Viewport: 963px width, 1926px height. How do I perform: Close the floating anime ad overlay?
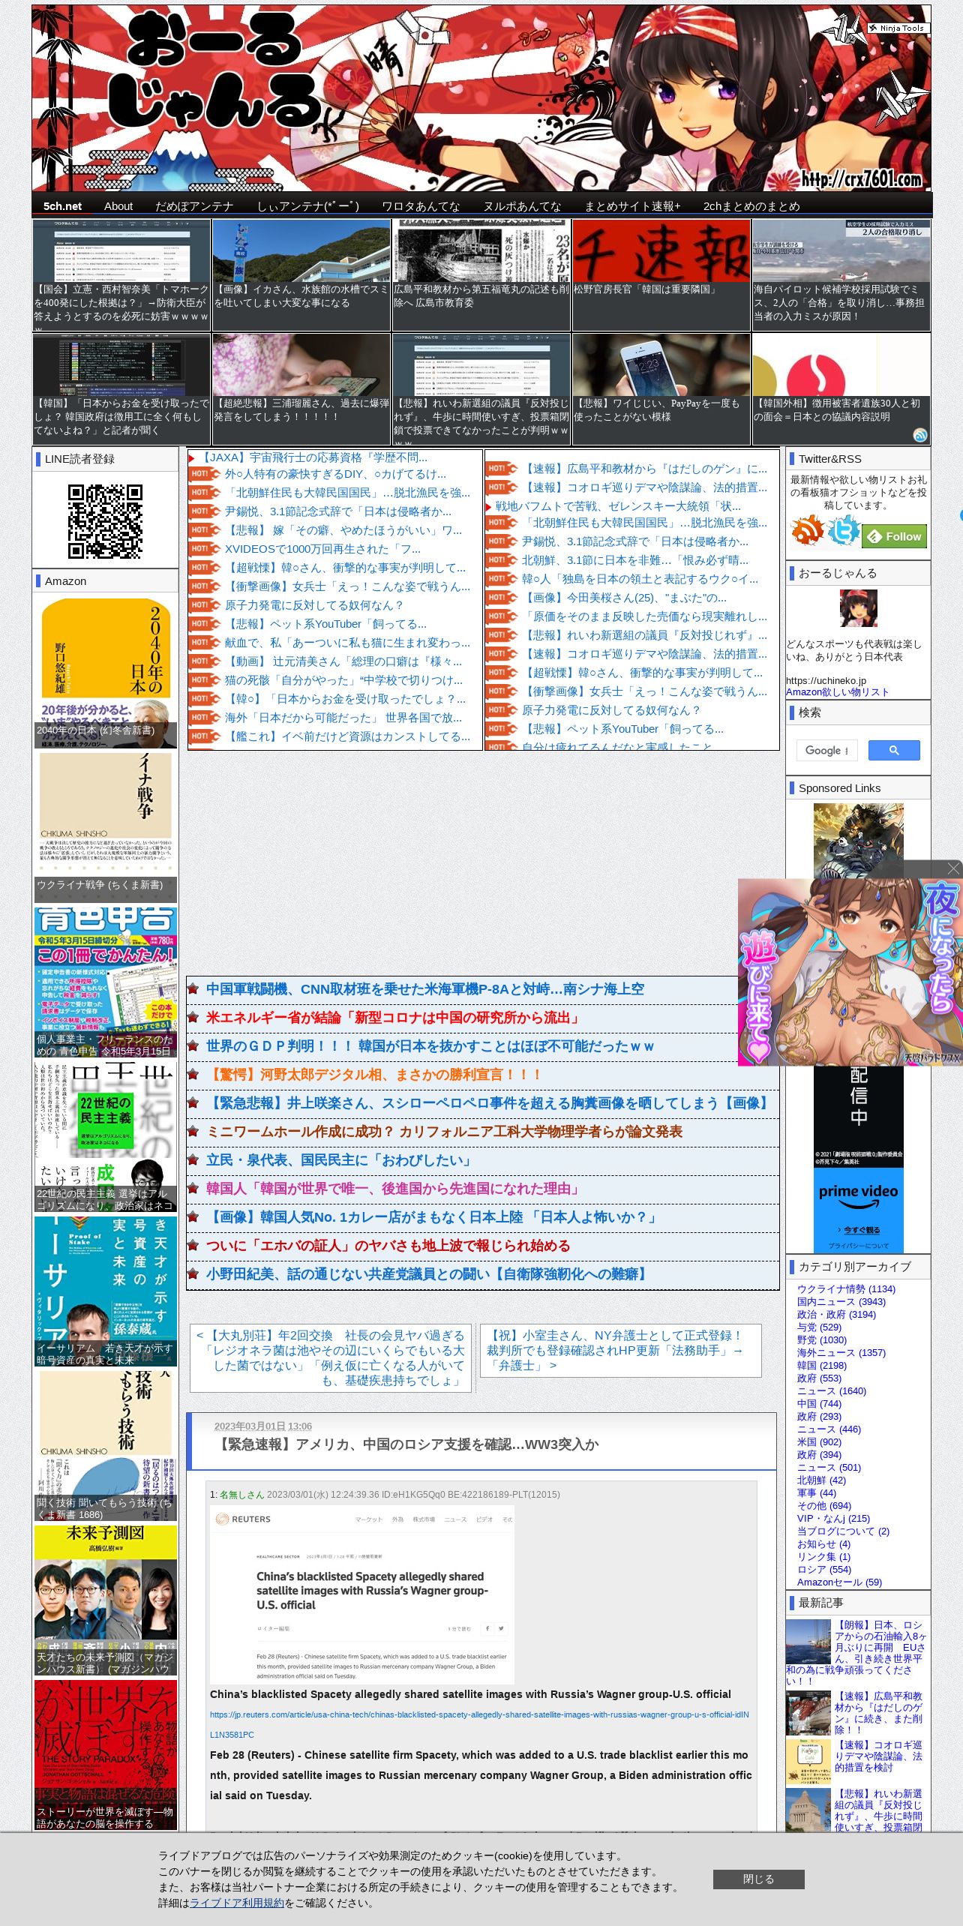pos(953,868)
